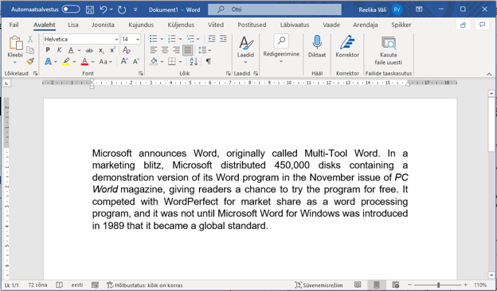Apply yellow text highlight color
Image resolution: width=497 pixels, height=291 pixels.
pyautogui.click(x=66, y=61)
